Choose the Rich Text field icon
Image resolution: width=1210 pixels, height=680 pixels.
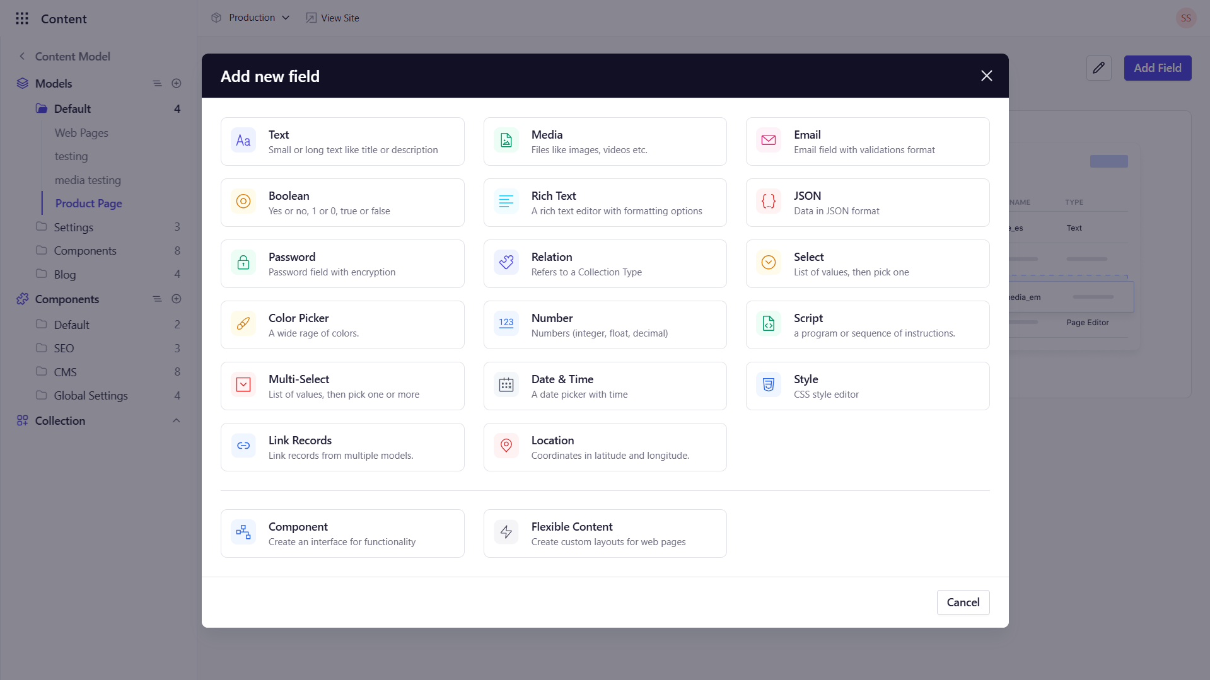[x=506, y=202]
